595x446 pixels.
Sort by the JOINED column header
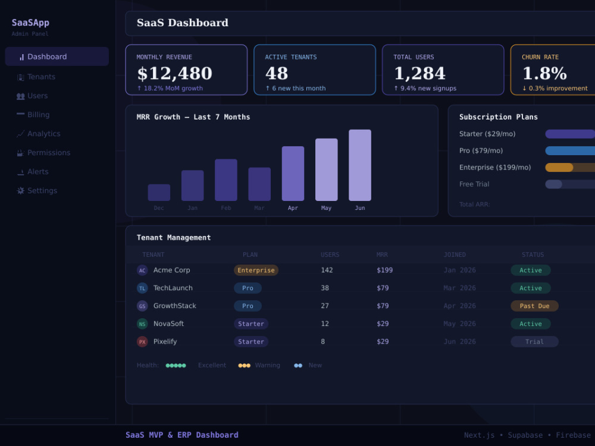click(455, 255)
